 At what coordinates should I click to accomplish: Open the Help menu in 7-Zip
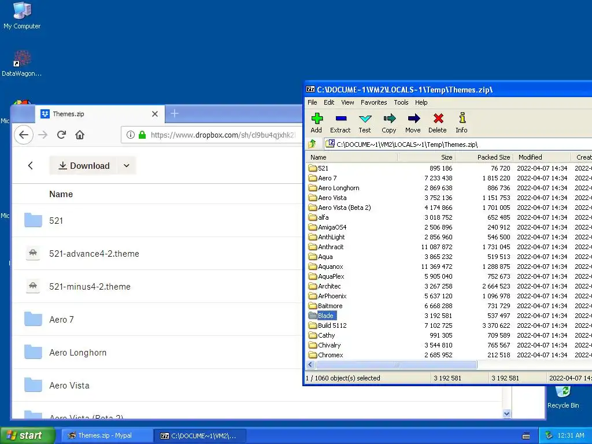pos(421,102)
